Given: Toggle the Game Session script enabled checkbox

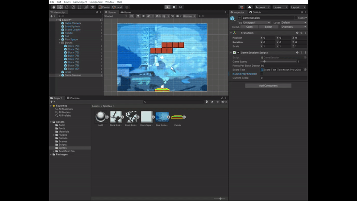Looking at the screenshot, I should [x=238, y=52].
